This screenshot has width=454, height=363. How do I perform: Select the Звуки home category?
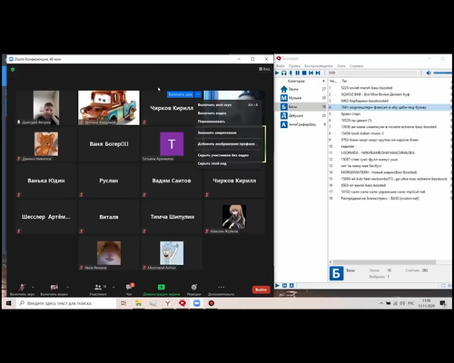(x=302, y=89)
